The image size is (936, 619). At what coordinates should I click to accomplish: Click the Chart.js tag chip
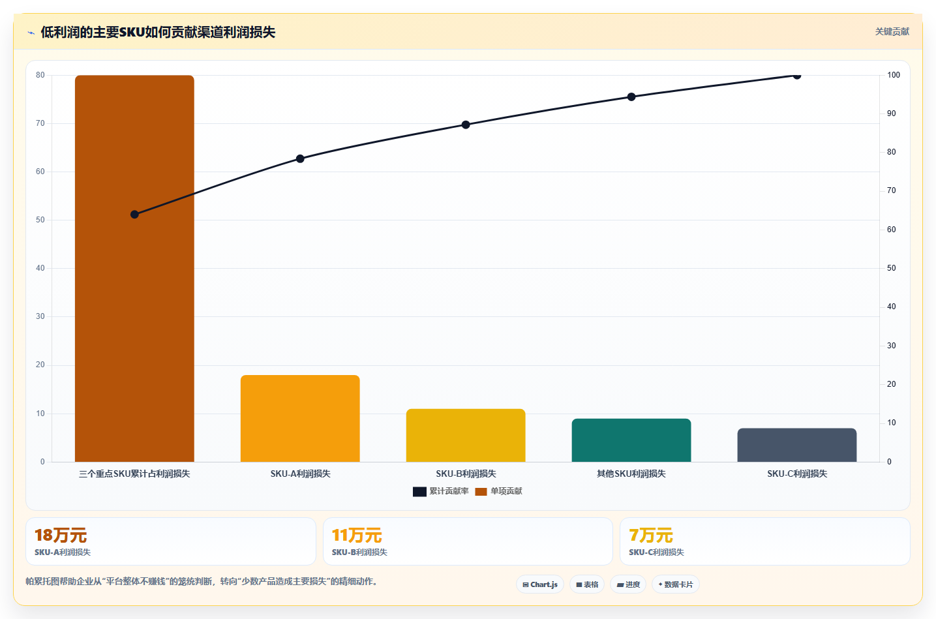[540, 584]
